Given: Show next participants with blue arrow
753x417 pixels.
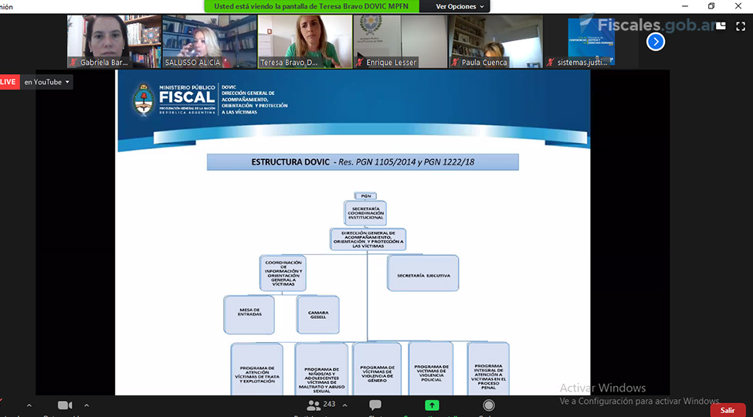Looking at the screenshot, I should 656,42.
